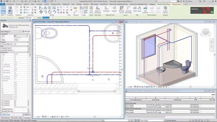Viewport: 217px width, 122px height.
Task: Select the Modify tool in the ribbon
Action: (x=3, y=9)
